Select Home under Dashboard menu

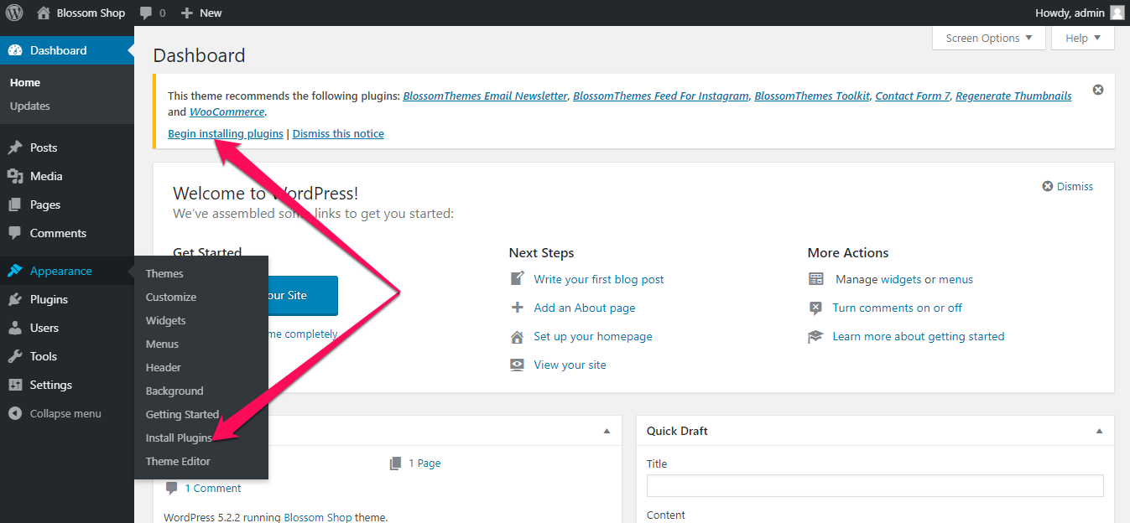25,82
